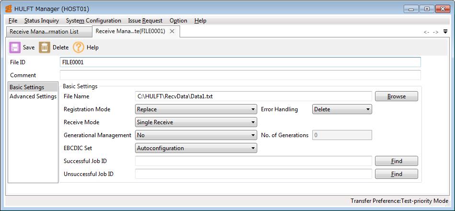This screenshot has width=455, height=211.
Task: Click the Save label in toolbar
Action: 29,47
